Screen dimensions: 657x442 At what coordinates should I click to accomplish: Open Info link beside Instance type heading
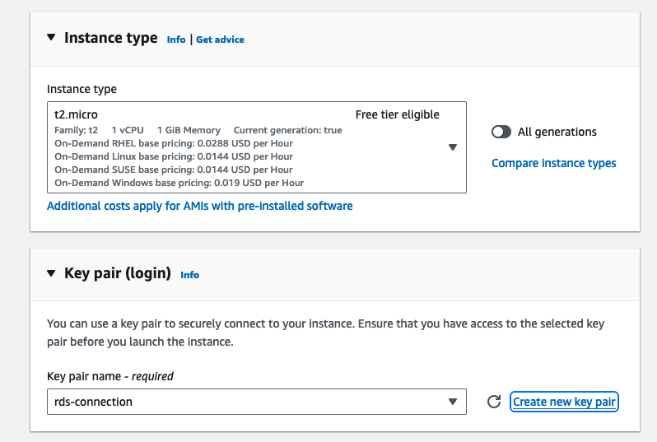176,40
